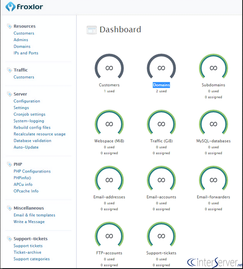Click the Subdomains usage gauge
The height and width of the screenshot is (269, 243).
coord(213,67)
